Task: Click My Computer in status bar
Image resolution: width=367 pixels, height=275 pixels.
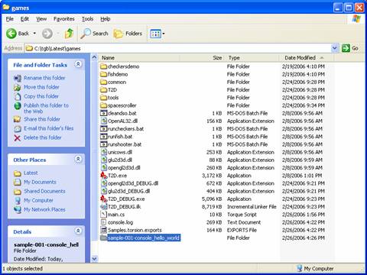Action: pos(315,269)
